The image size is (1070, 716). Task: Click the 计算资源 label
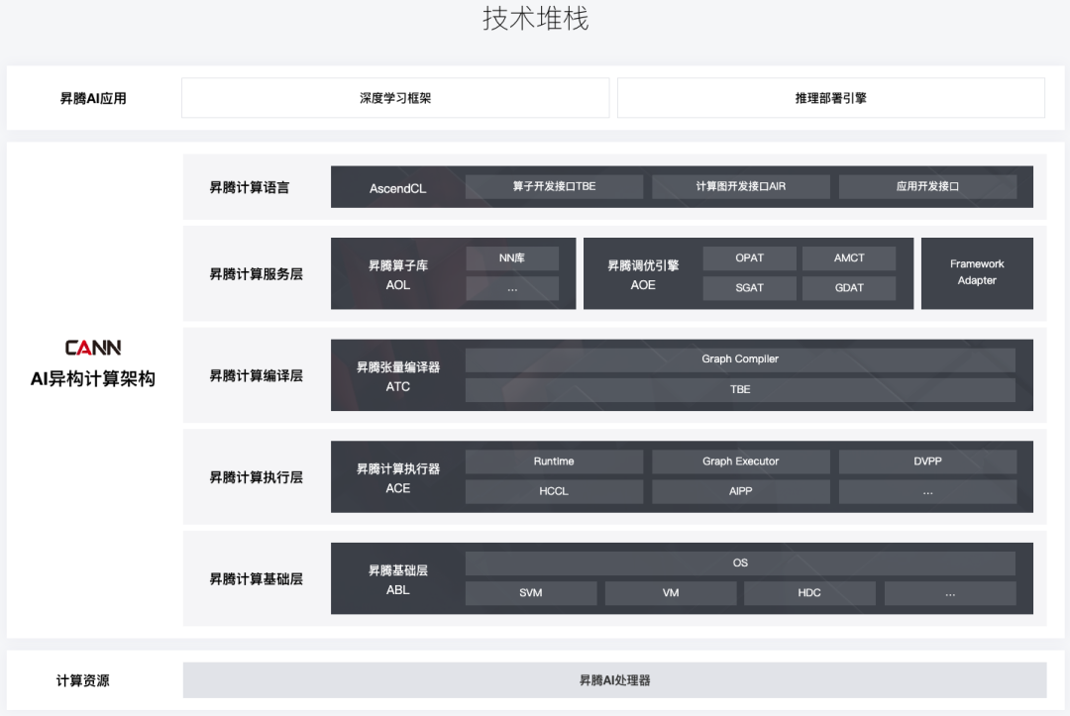click(82, 680)
